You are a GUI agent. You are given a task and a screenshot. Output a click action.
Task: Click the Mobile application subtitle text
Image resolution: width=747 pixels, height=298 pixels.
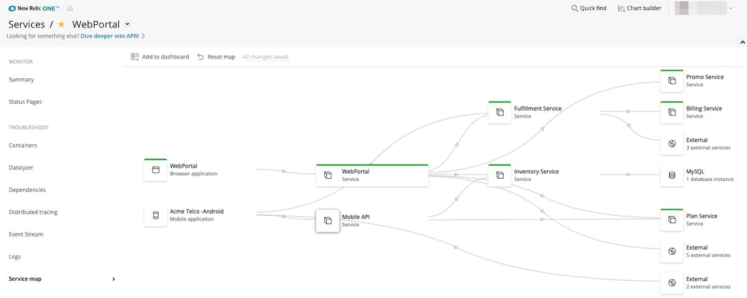pos(192,220)
